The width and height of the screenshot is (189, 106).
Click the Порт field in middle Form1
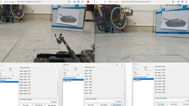coord(78,70)
